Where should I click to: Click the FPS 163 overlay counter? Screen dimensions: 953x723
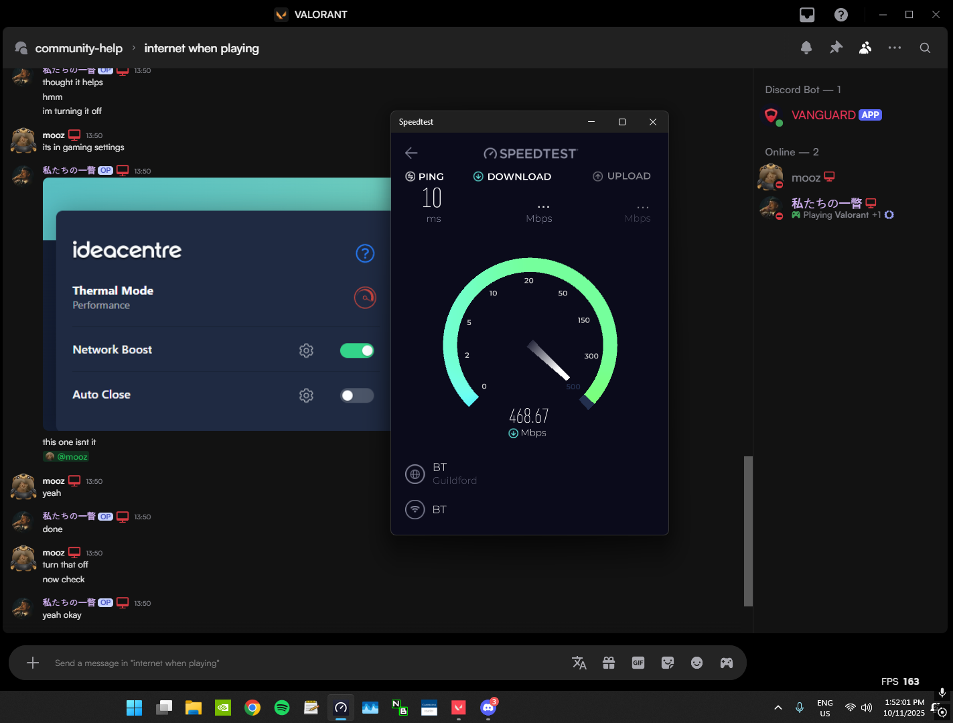tap(900, 681)
